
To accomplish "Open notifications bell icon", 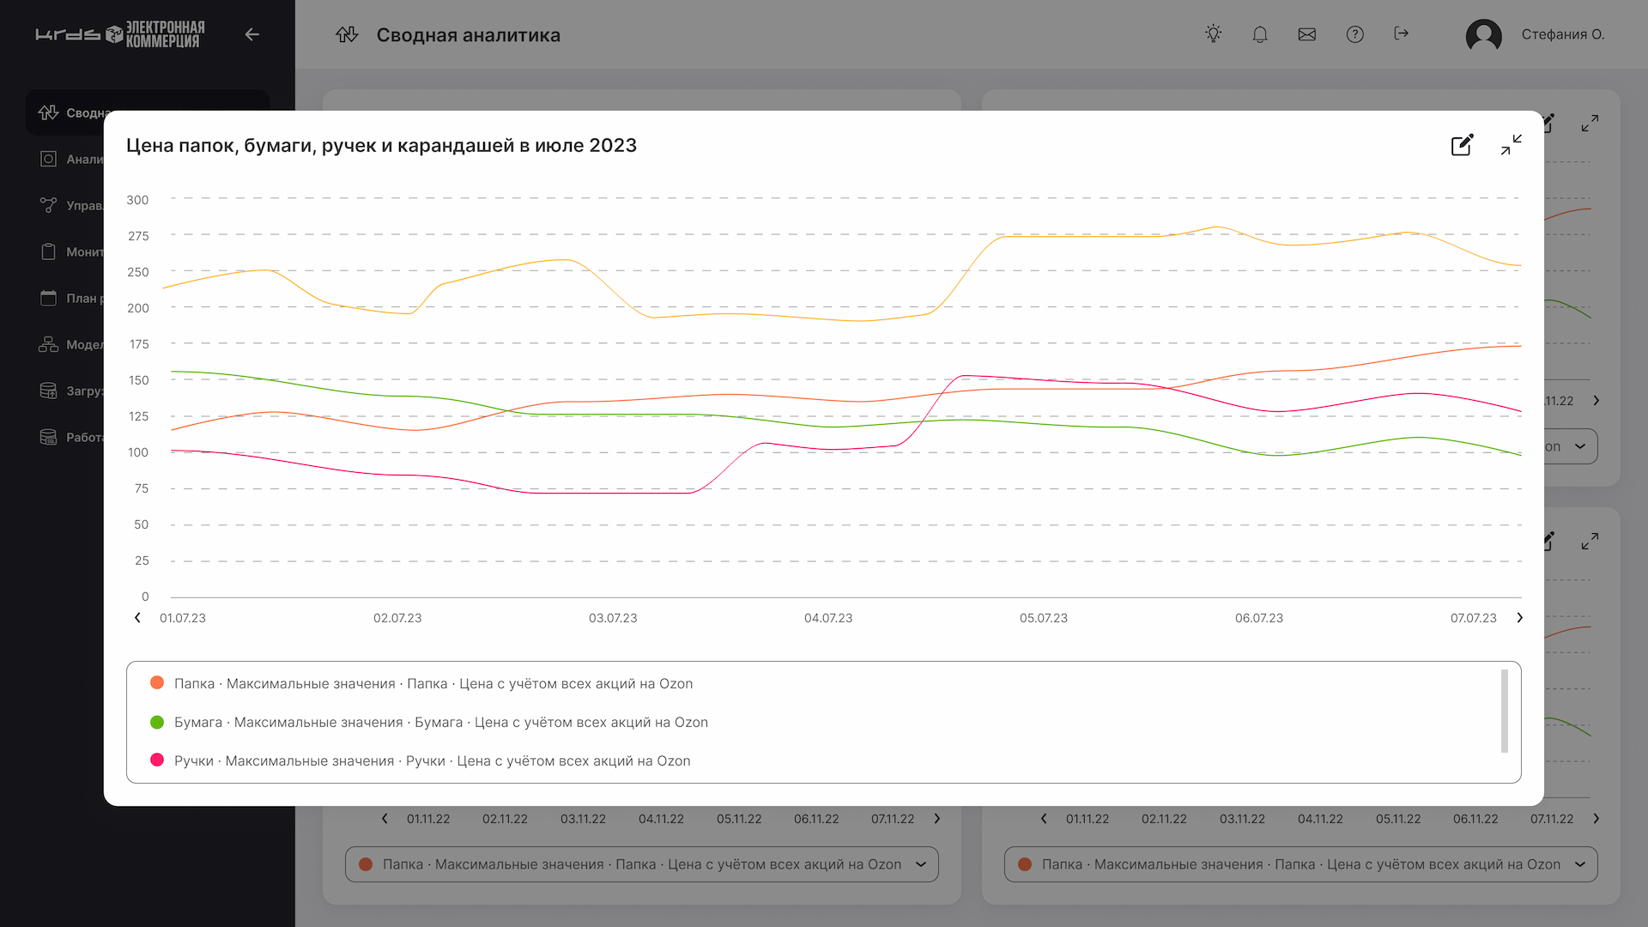I will pyautogui.click(x=1259, y=34).
